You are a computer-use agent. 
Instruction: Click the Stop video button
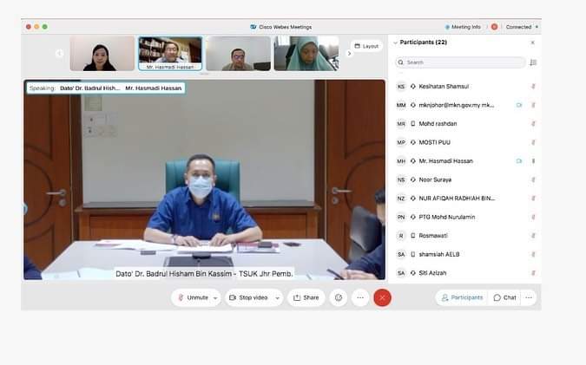[248, 297]
